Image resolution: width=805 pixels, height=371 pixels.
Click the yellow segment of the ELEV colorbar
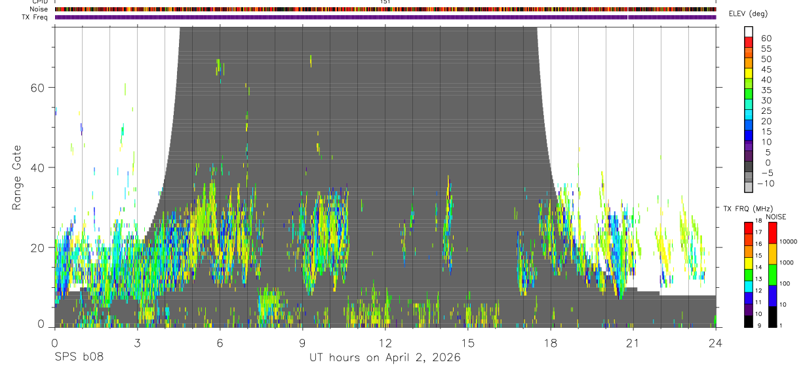click(749, 73)
